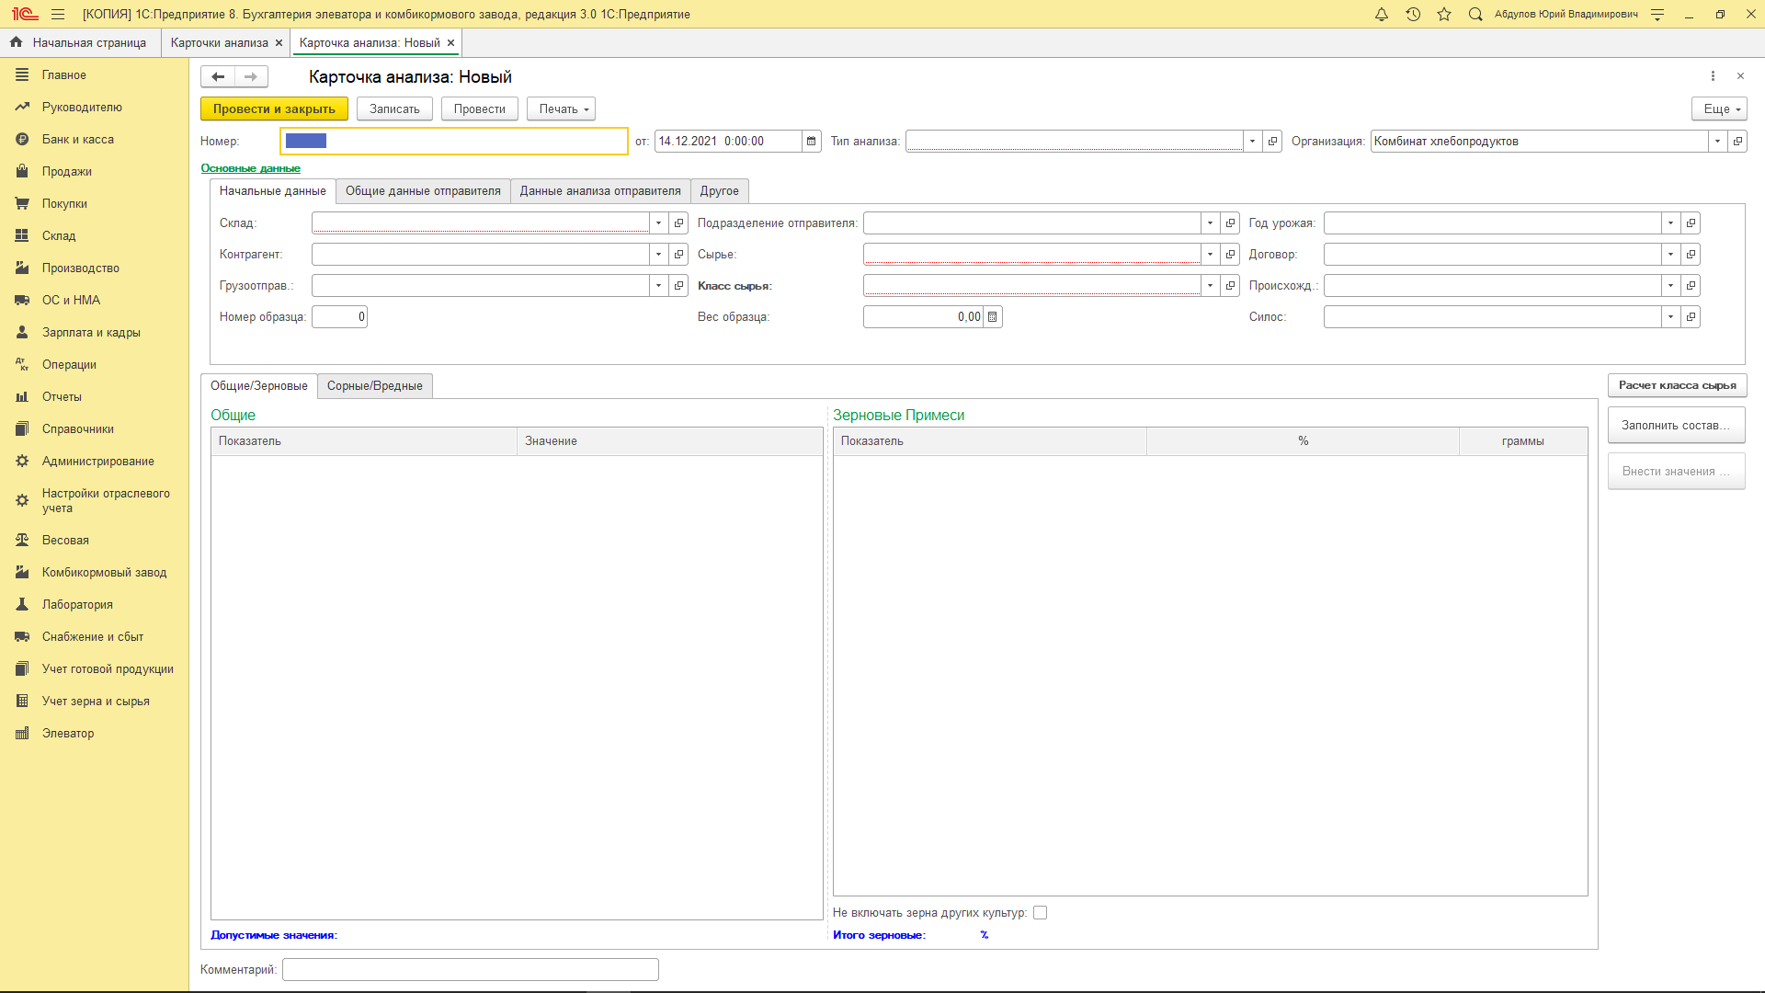Screen dimensions: 1765x993
Task: Click the search magnifier icon
Action: tap(1475, 15)
